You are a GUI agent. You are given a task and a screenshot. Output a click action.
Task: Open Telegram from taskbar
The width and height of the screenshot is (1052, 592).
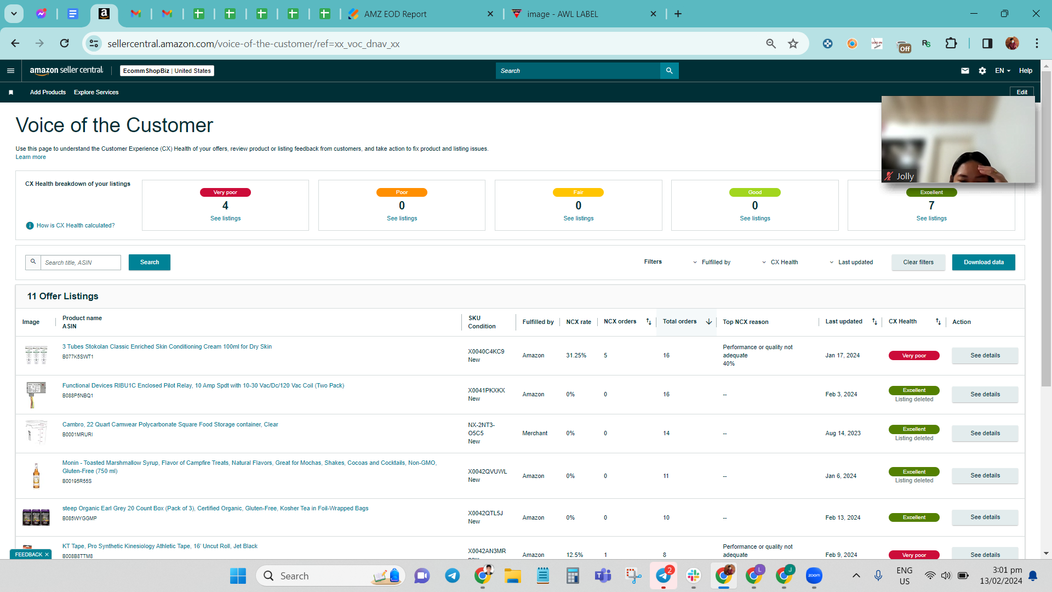pos(452,576)
